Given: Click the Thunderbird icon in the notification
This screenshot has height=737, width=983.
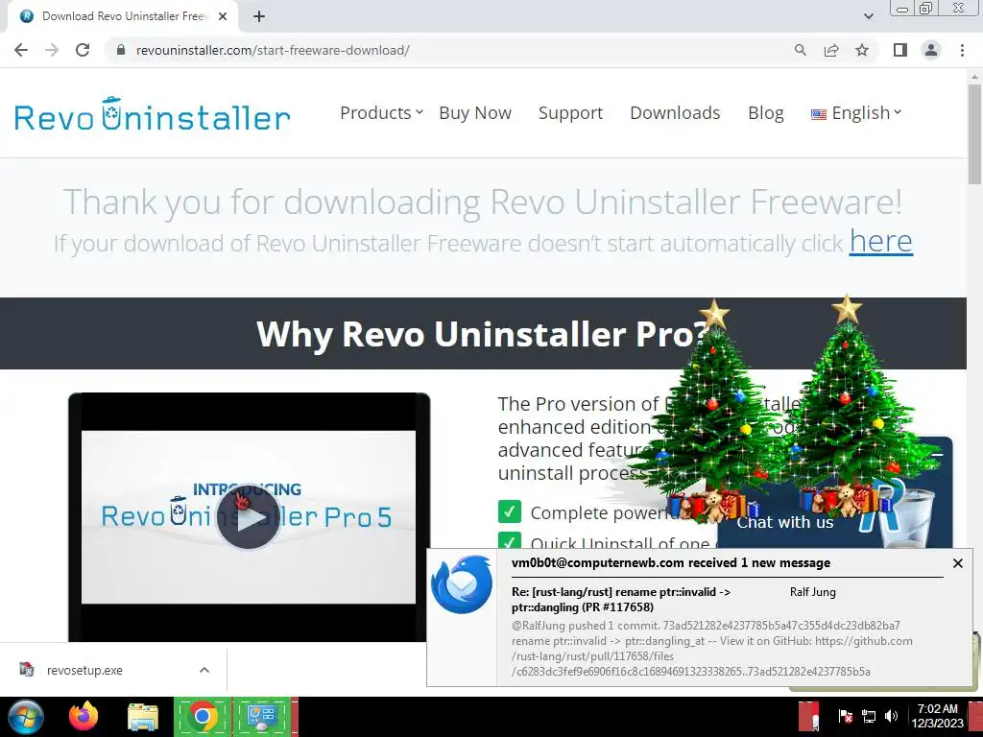Looking at the screenshot, I should pyautogui.click(x=462, y=584).
